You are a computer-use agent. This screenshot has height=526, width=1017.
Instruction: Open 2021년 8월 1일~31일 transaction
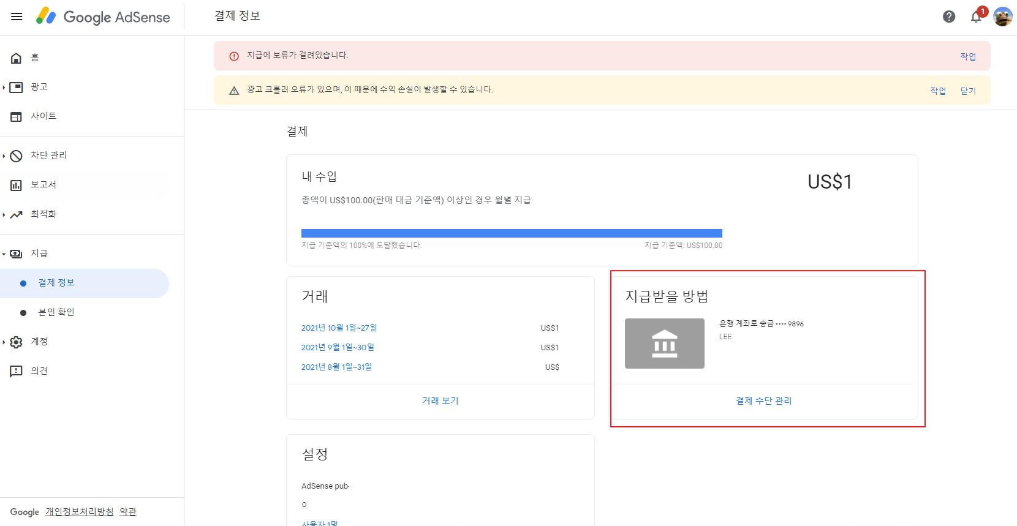pos(336,367)
